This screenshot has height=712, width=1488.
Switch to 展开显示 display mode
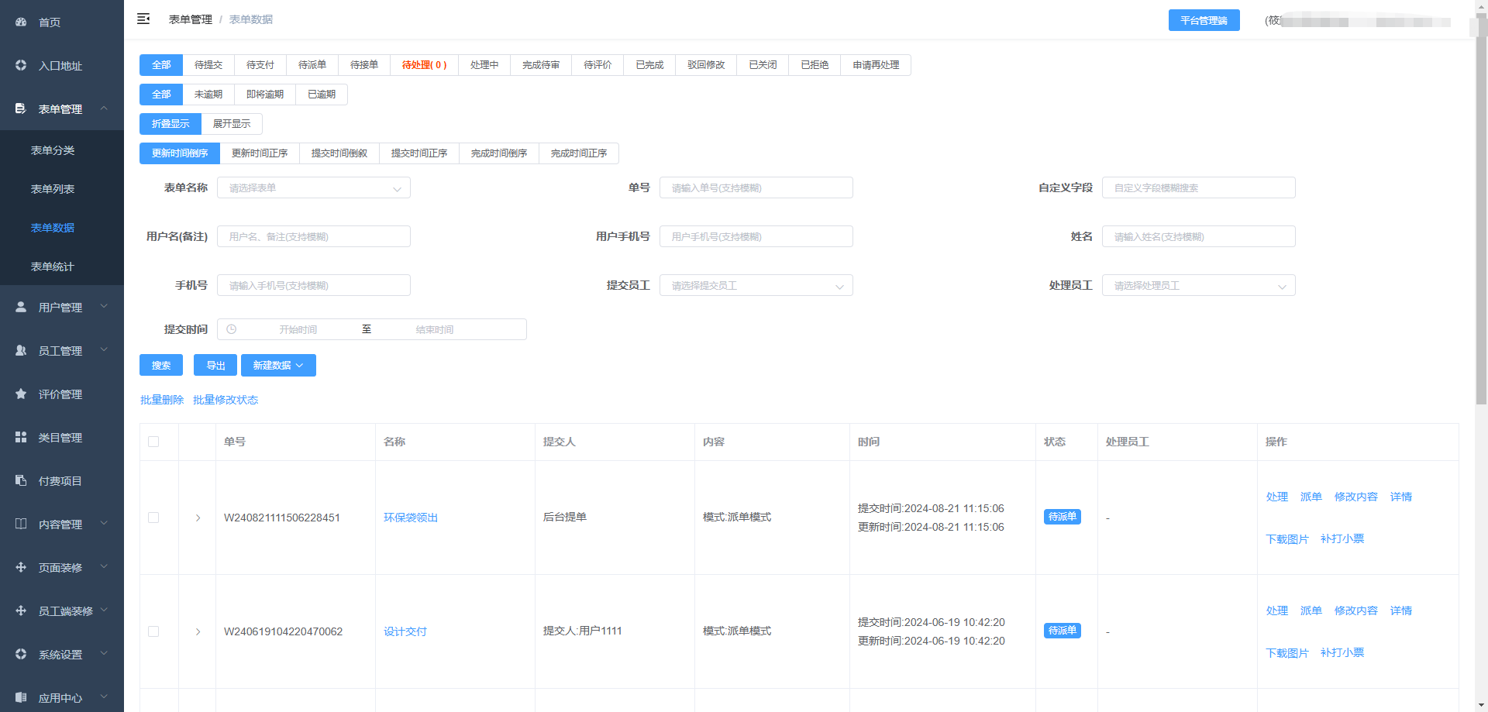(232, 124)
